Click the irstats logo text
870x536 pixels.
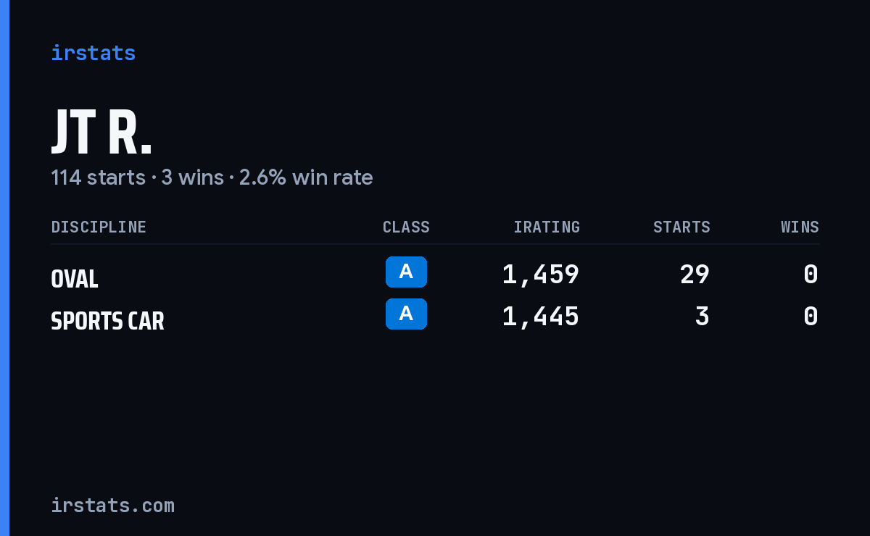(x=94, y=53)
